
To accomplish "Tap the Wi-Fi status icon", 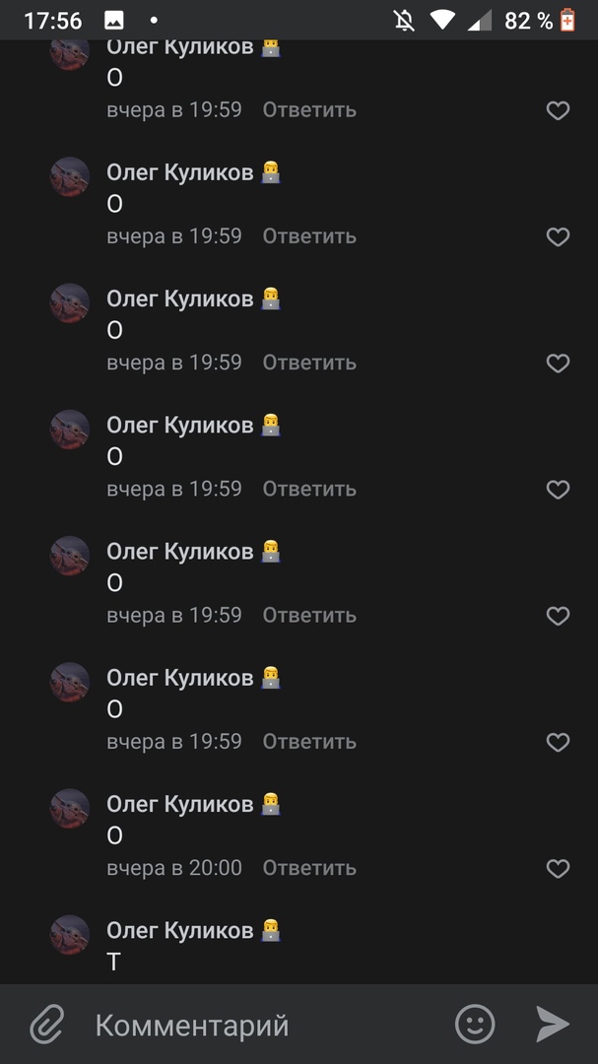I will [443, 20].
